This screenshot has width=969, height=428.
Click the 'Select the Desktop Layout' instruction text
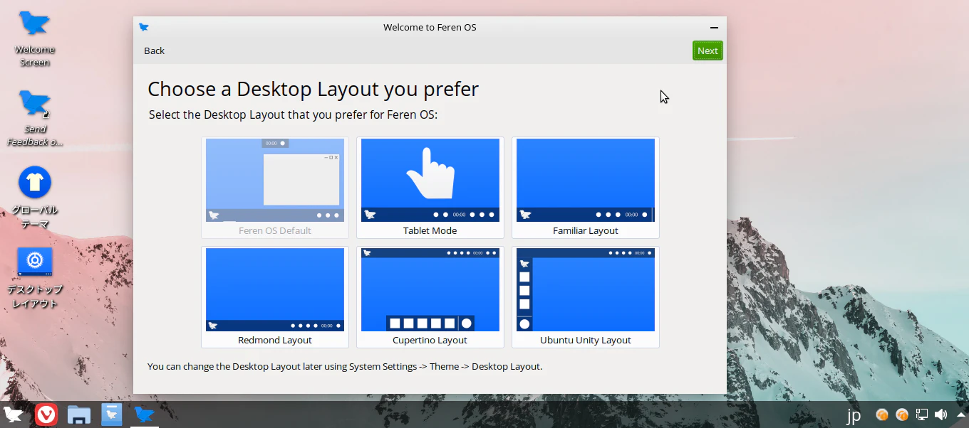click(293, 114)
